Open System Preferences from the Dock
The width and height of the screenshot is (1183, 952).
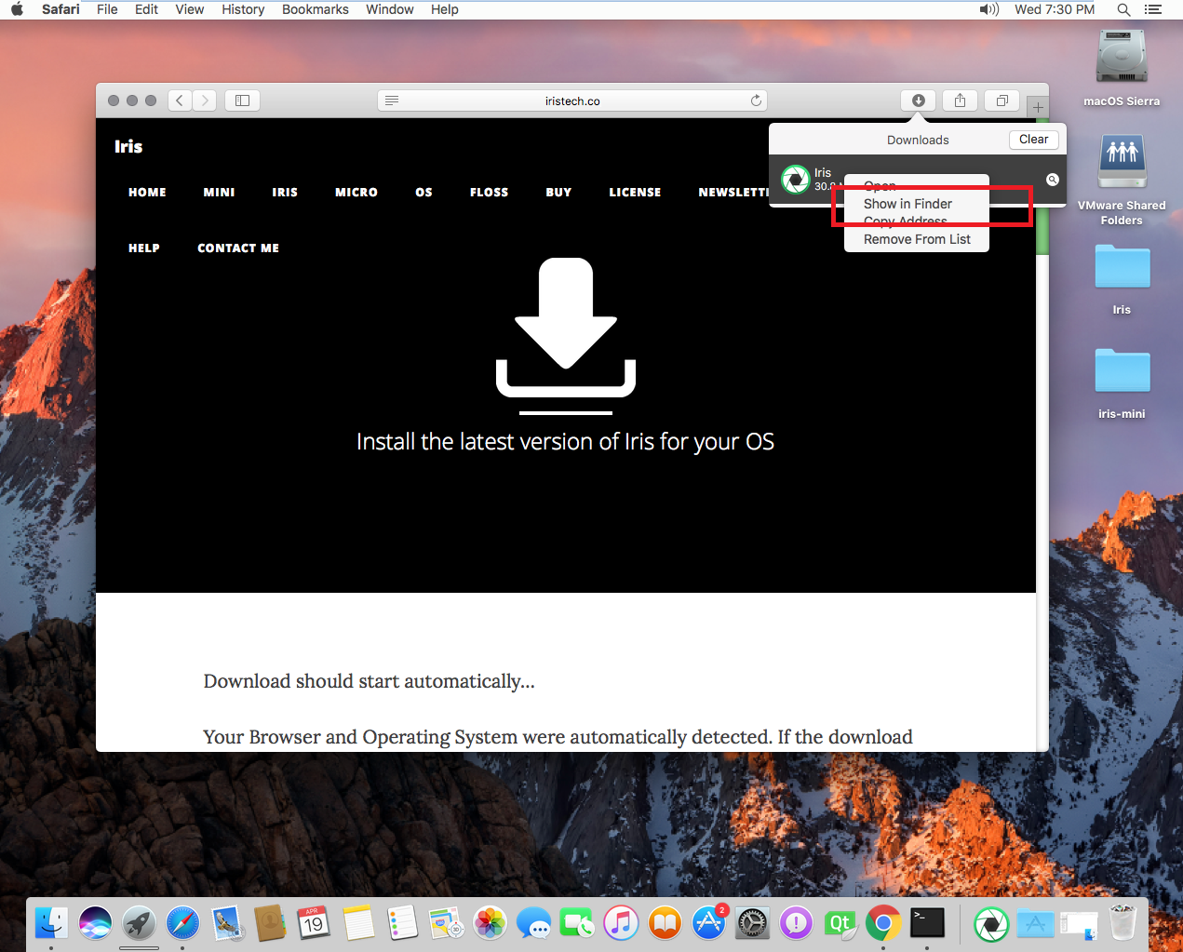click(x=752, y=923)
